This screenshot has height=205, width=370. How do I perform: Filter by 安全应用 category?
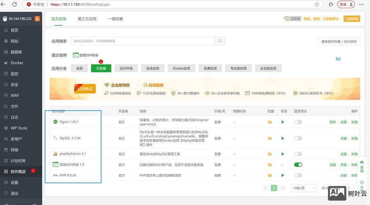(x=153, y=68)
